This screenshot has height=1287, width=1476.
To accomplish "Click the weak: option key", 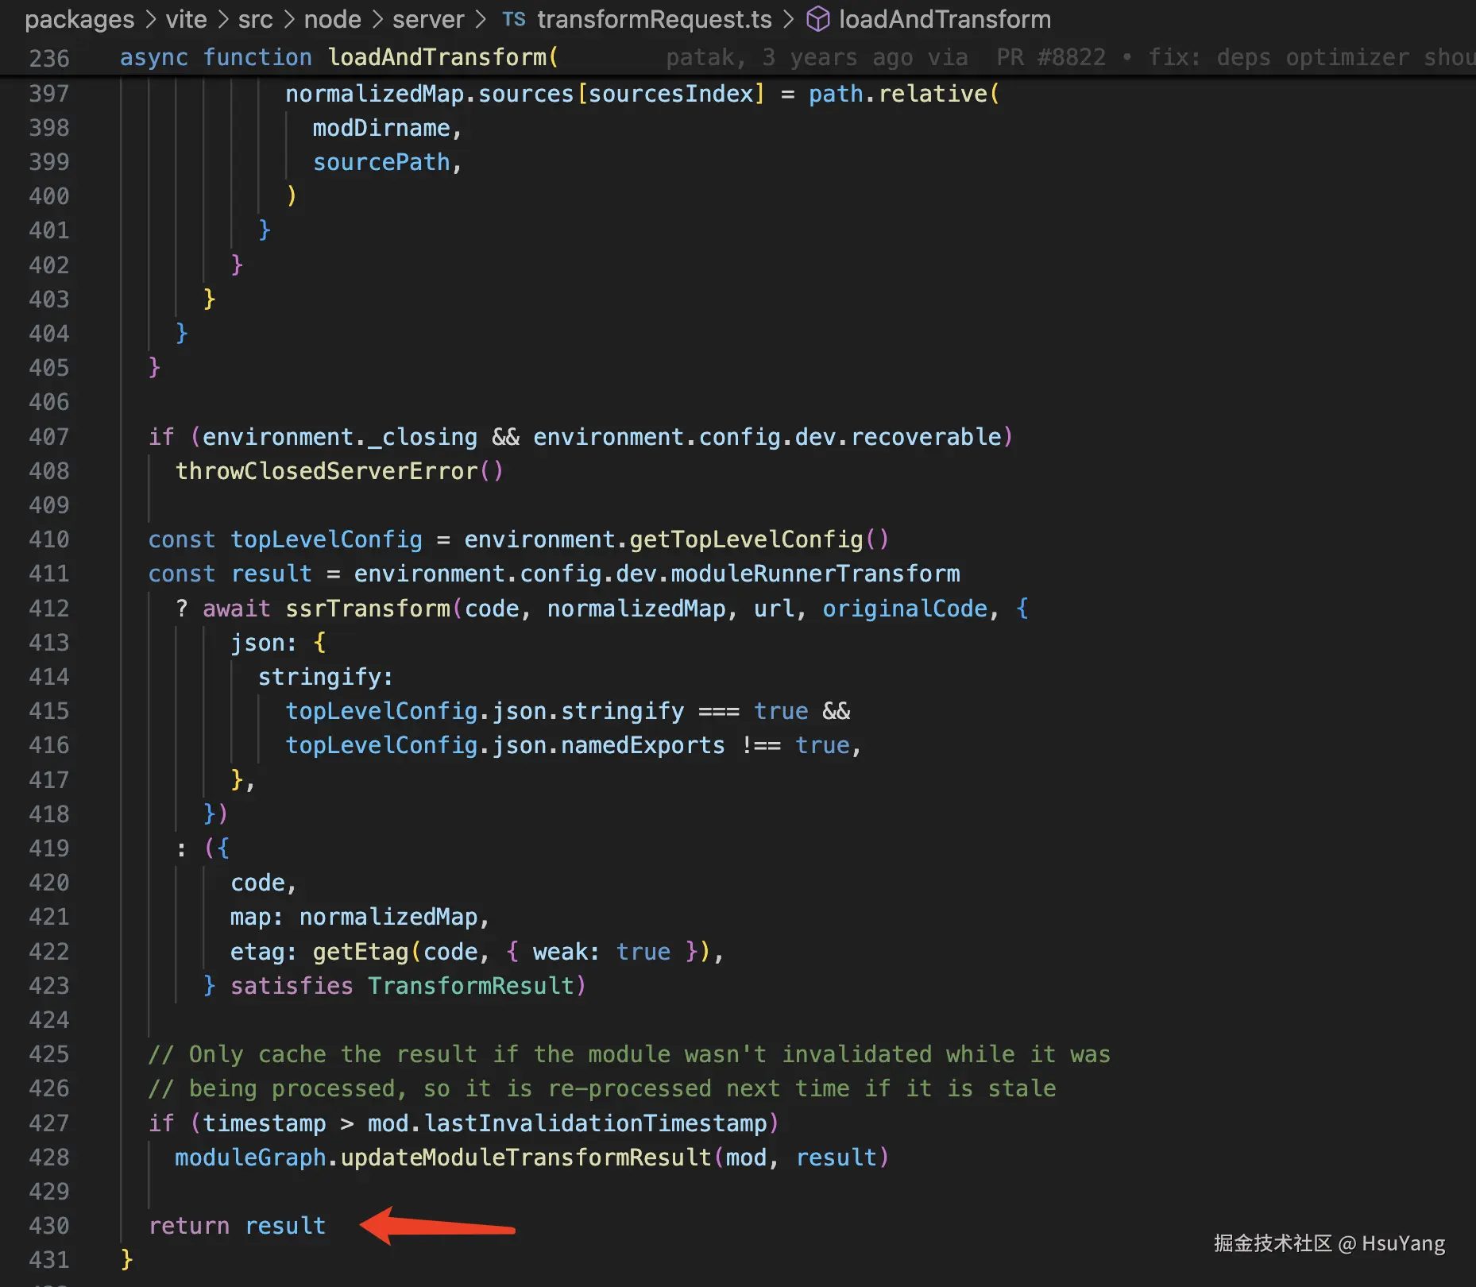I will point(566,952).
